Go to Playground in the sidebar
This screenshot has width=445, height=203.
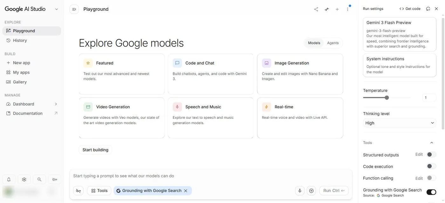(32, 31)
